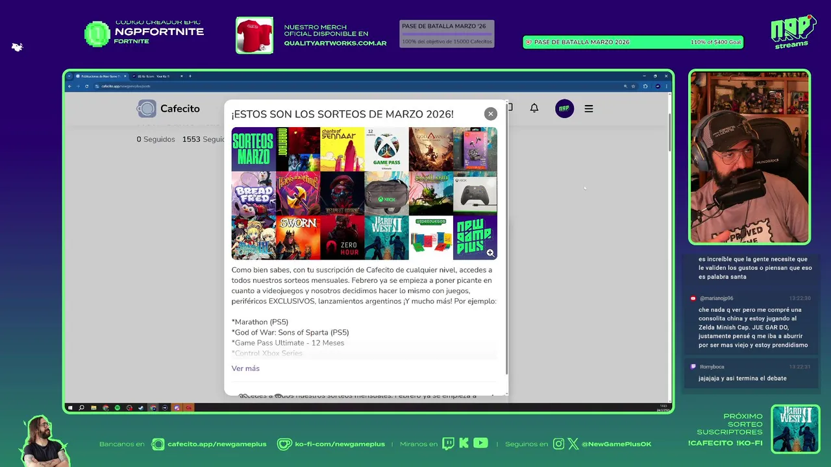Viewport: 831px width, 467px height.
Task: Click the Hard West II next-raffle thumbnail
Action: coord(795,429)
